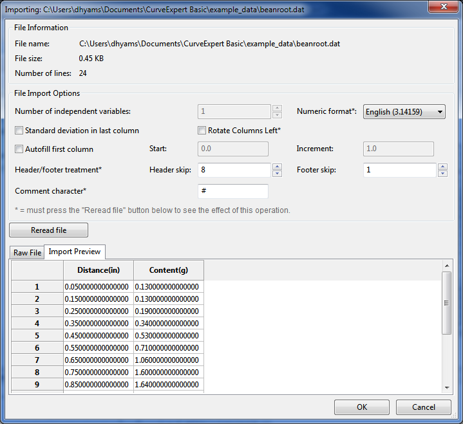Click the Header skip input field
Image resolution: width=463 pixels, height=424 pixels.
pyautogui.click(x=234, y=171)
